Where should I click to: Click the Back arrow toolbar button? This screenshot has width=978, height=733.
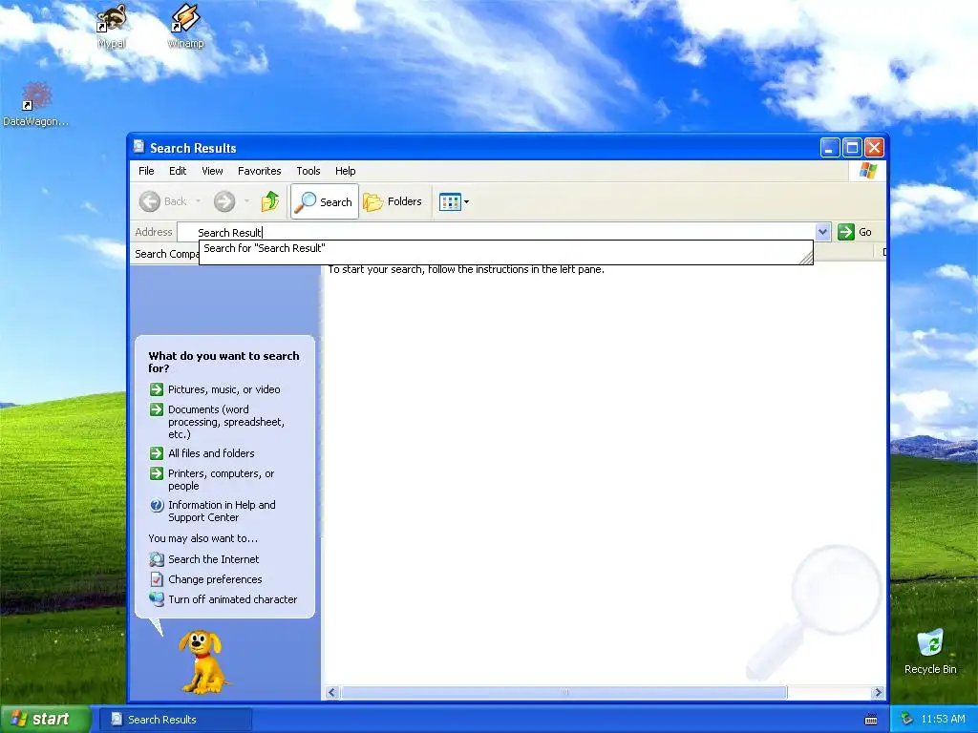[x=163, y=201]
